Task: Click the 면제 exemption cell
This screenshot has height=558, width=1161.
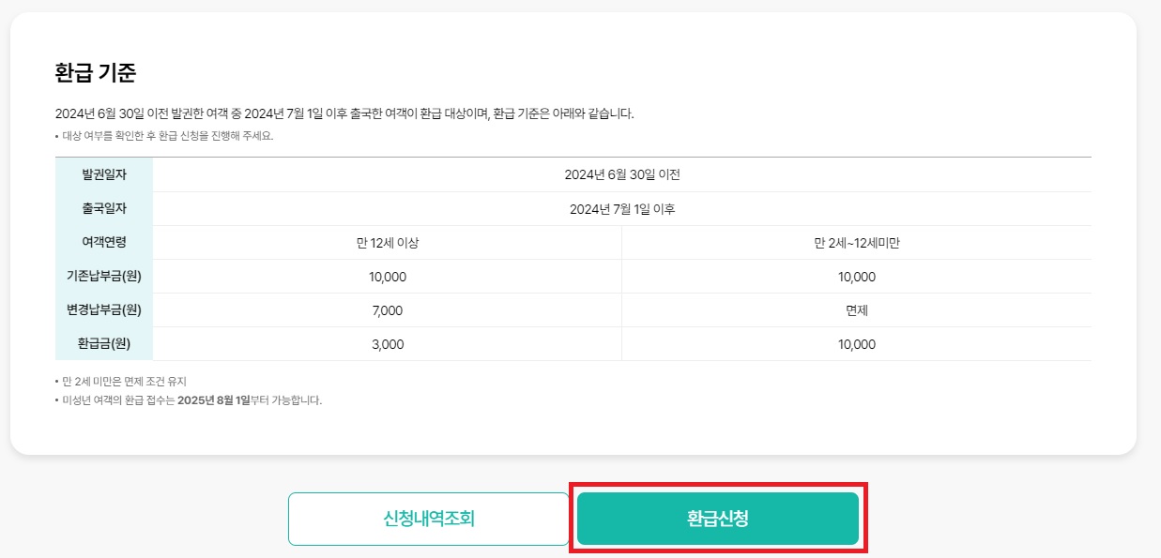Action: pos(856,309)
